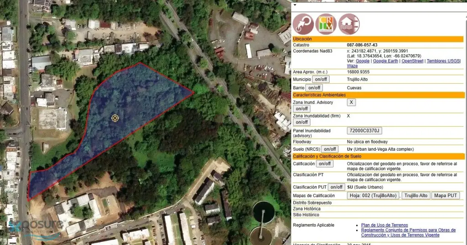Click the Hoja: 002 (TrujilloAlto) button
467x245 pixels.
[373, 196]
